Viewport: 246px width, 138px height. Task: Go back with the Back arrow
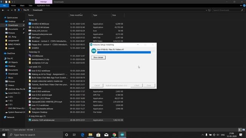click(3, 10)
